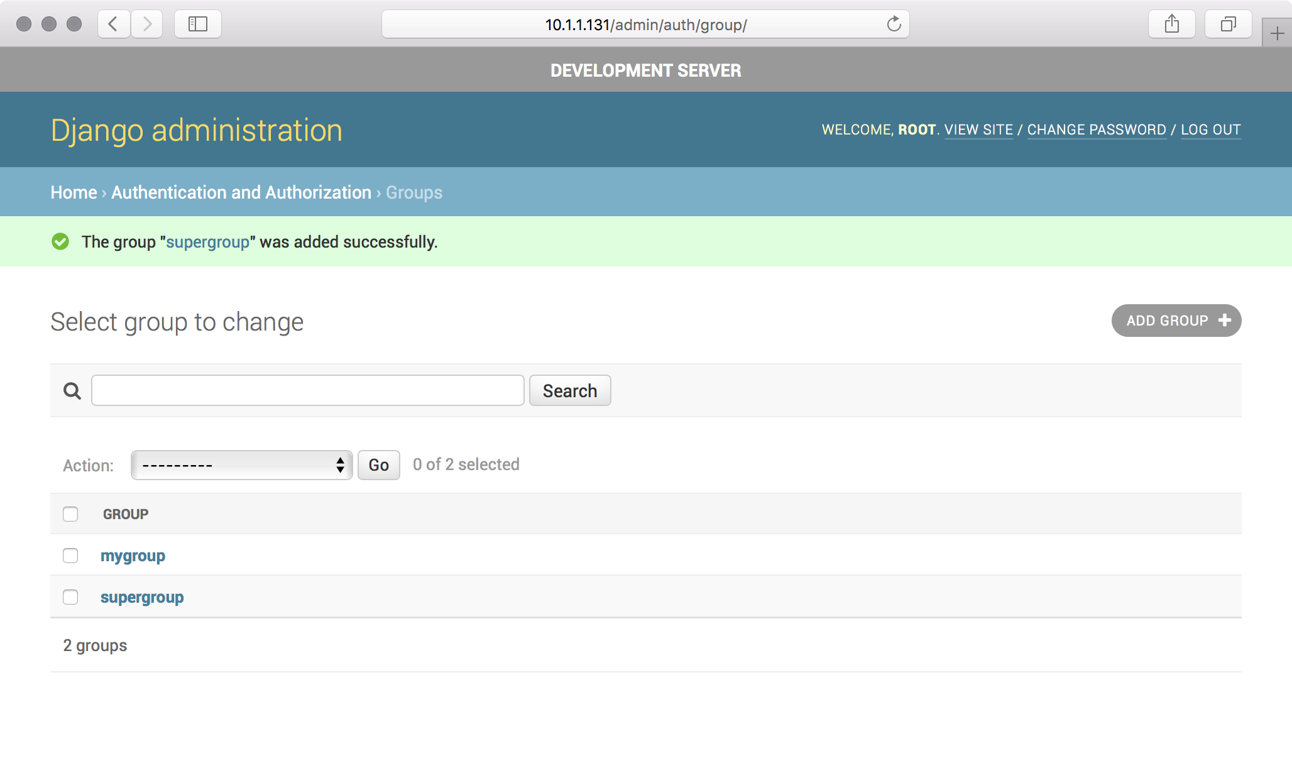Check the supergroup row checkbox
1292x768 pixels.
tap(70, 597)
